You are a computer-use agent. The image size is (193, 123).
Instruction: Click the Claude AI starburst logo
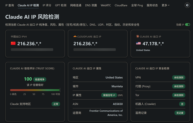click(x=138, y=36)
